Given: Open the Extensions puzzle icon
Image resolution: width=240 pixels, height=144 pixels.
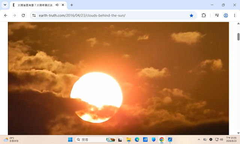Looking at the screenshot, I should [204, 15].
